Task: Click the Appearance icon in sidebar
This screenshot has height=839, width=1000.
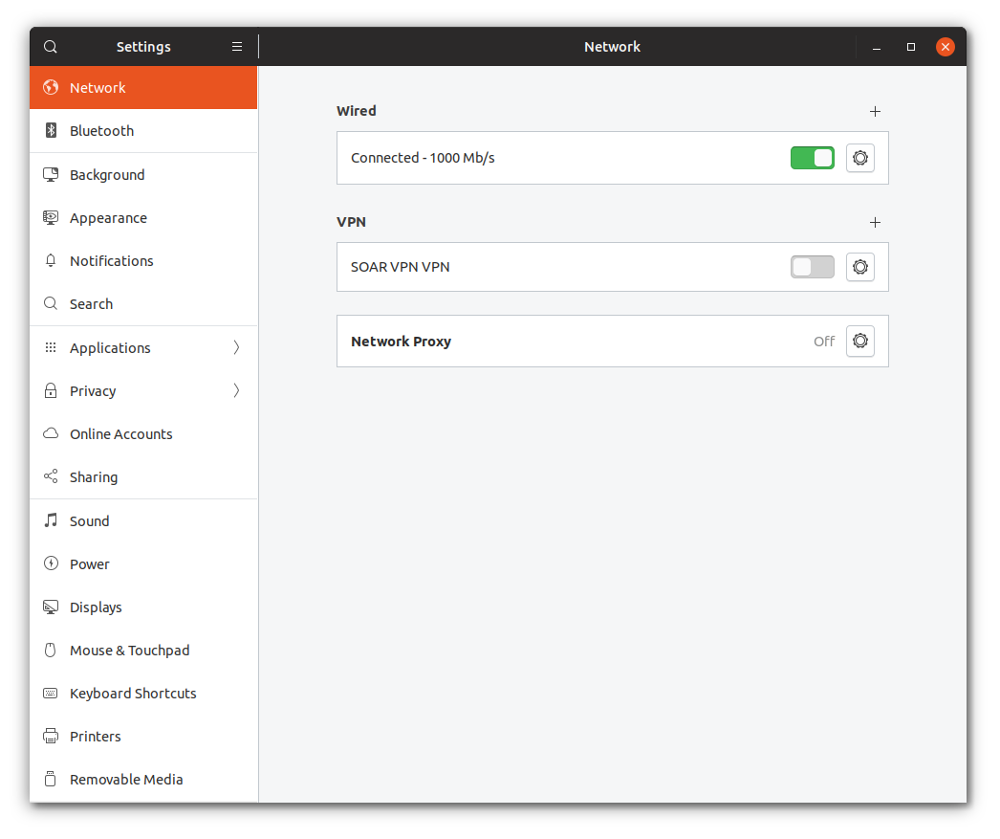Action: pos(51,217)
